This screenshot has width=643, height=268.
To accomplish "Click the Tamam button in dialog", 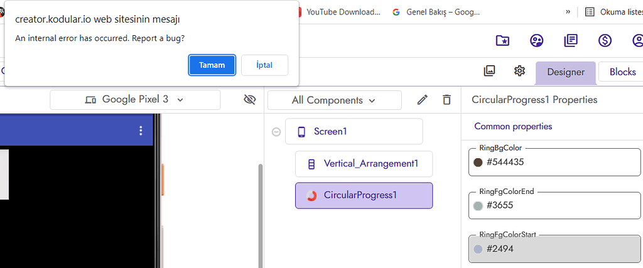I will point(212,65).
